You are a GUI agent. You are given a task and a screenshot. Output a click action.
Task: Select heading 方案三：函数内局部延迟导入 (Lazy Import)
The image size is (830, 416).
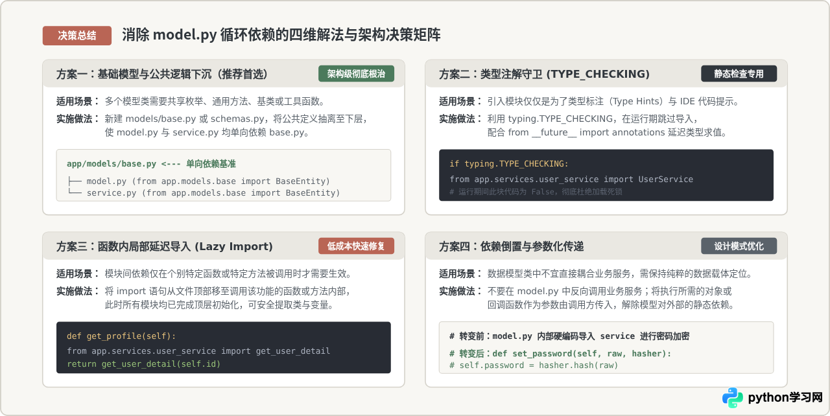click(x=165, y=246)
